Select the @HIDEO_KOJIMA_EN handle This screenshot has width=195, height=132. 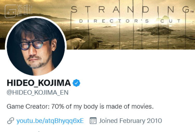click(37, 93)
